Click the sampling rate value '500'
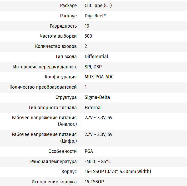 point(88,36)
